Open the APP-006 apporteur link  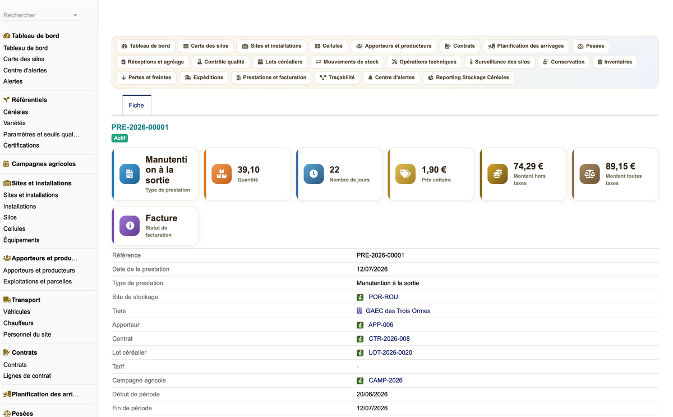[381, 325]
